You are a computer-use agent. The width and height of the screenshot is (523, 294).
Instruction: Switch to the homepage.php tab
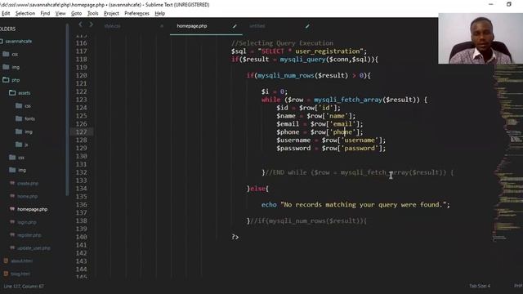192,26
